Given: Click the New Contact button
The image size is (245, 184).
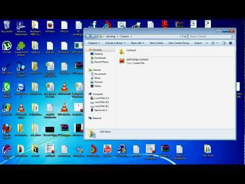Looking at the screenshot, I should [156, 43].
